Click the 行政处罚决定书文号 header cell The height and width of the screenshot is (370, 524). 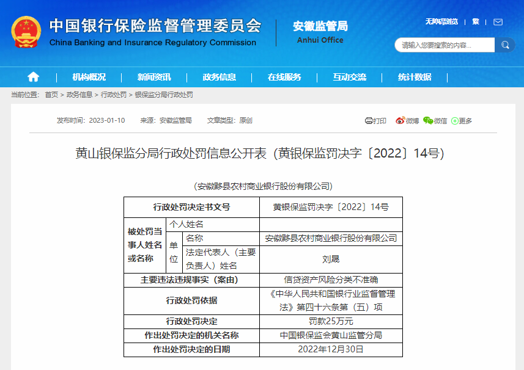tap(191, 207)
